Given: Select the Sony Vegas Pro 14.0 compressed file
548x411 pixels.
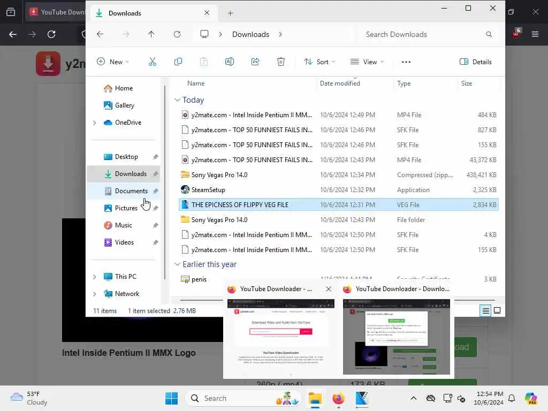Looking at the screenshot, I should [x=338, y=175].
